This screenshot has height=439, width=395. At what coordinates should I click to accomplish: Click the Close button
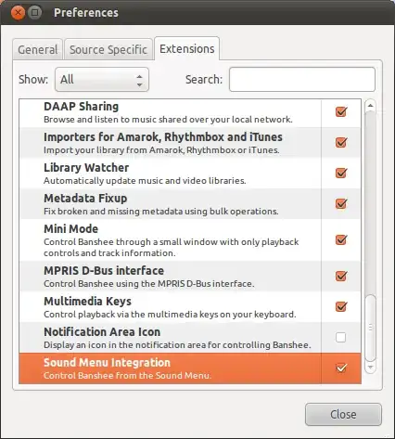[x=343, y=415]
